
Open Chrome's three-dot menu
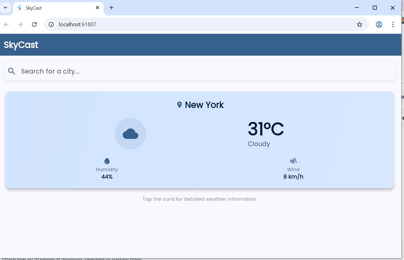pos(393,24)
